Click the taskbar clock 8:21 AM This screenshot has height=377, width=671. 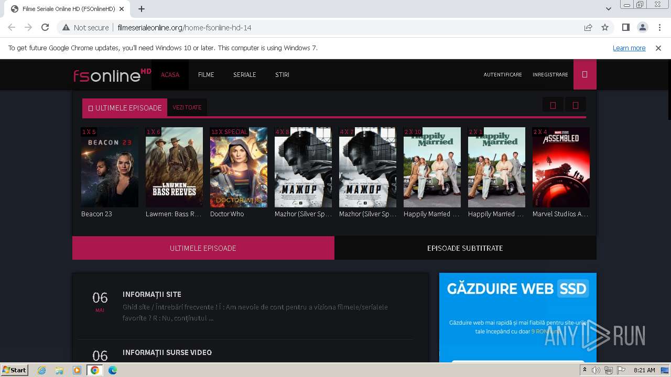(x=644, y=370)
